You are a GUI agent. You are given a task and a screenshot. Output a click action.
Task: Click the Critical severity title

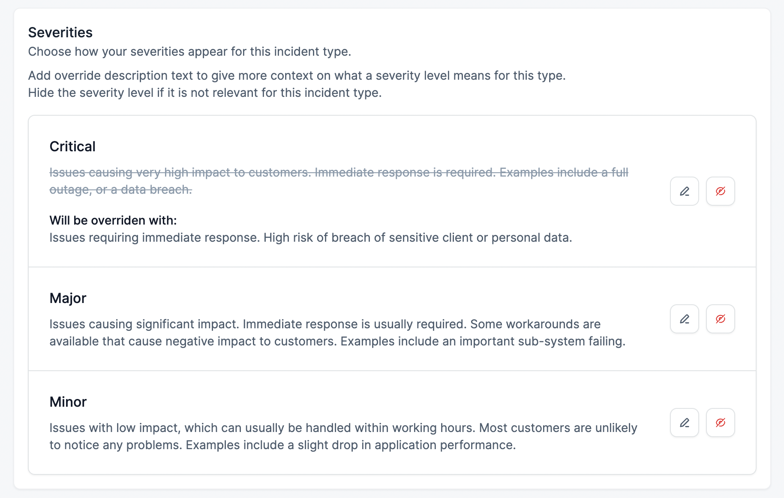click(72, 147)
